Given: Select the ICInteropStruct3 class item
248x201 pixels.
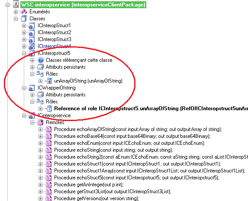Looking at the screenshot, I should tap(55, 39).
